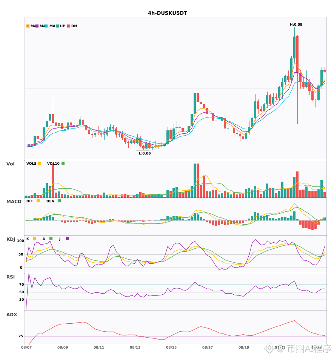Click the MACD panel heading
This screenshot has width=334, height=358.
point(14,202)
